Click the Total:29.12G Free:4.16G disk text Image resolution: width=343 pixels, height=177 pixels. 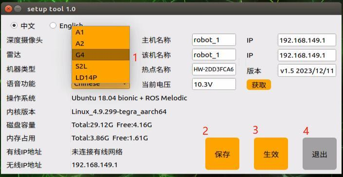click(112, 125)
